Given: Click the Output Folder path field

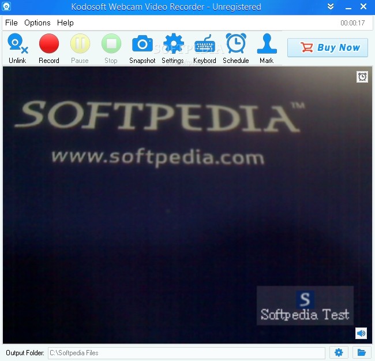Looking at the screenshot, I should coord(186,353).
